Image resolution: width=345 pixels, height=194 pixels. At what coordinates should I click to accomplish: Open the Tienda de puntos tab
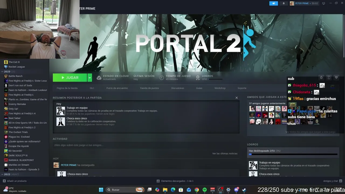149,88
